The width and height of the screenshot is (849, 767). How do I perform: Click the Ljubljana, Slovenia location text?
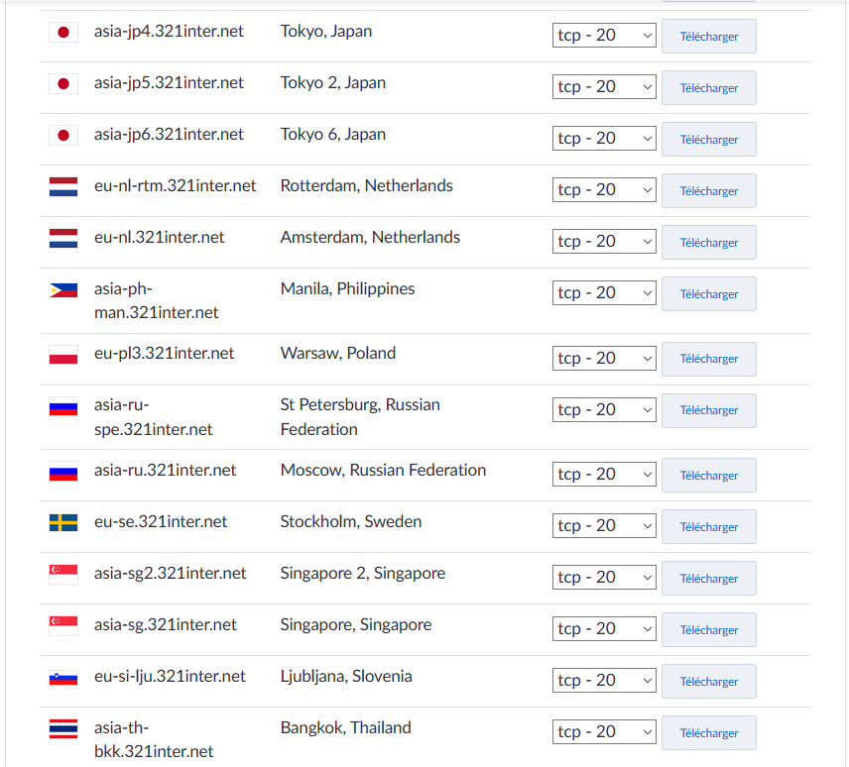(x=346, y=676)
